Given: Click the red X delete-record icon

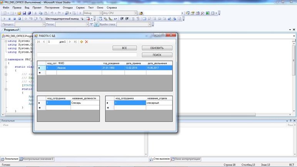Looking at the screenshot, I should tap(87, 42).
